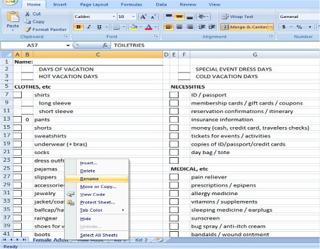Click the insert new worksheet tab icon
The image size is (320, 249).
coord(160,240)
